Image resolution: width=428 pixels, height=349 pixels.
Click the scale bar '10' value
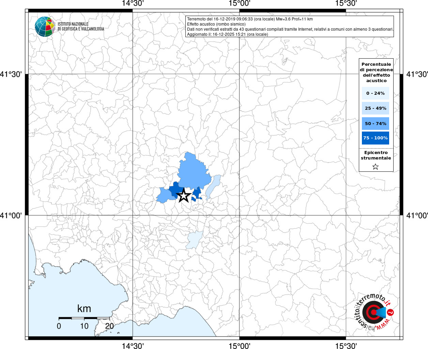tap(84, 326)
